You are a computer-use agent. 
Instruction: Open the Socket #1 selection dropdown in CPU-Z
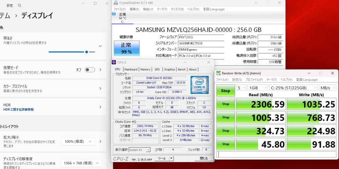point(139,150)
